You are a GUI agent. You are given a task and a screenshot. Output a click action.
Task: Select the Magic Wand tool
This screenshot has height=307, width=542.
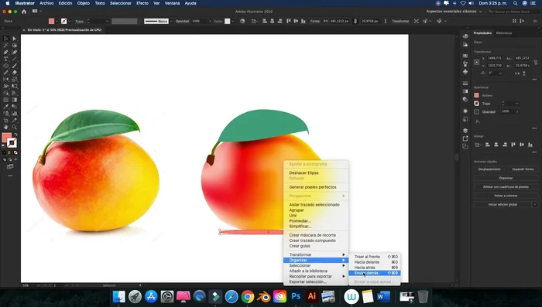pyautogui.click(x=6, y=46)
